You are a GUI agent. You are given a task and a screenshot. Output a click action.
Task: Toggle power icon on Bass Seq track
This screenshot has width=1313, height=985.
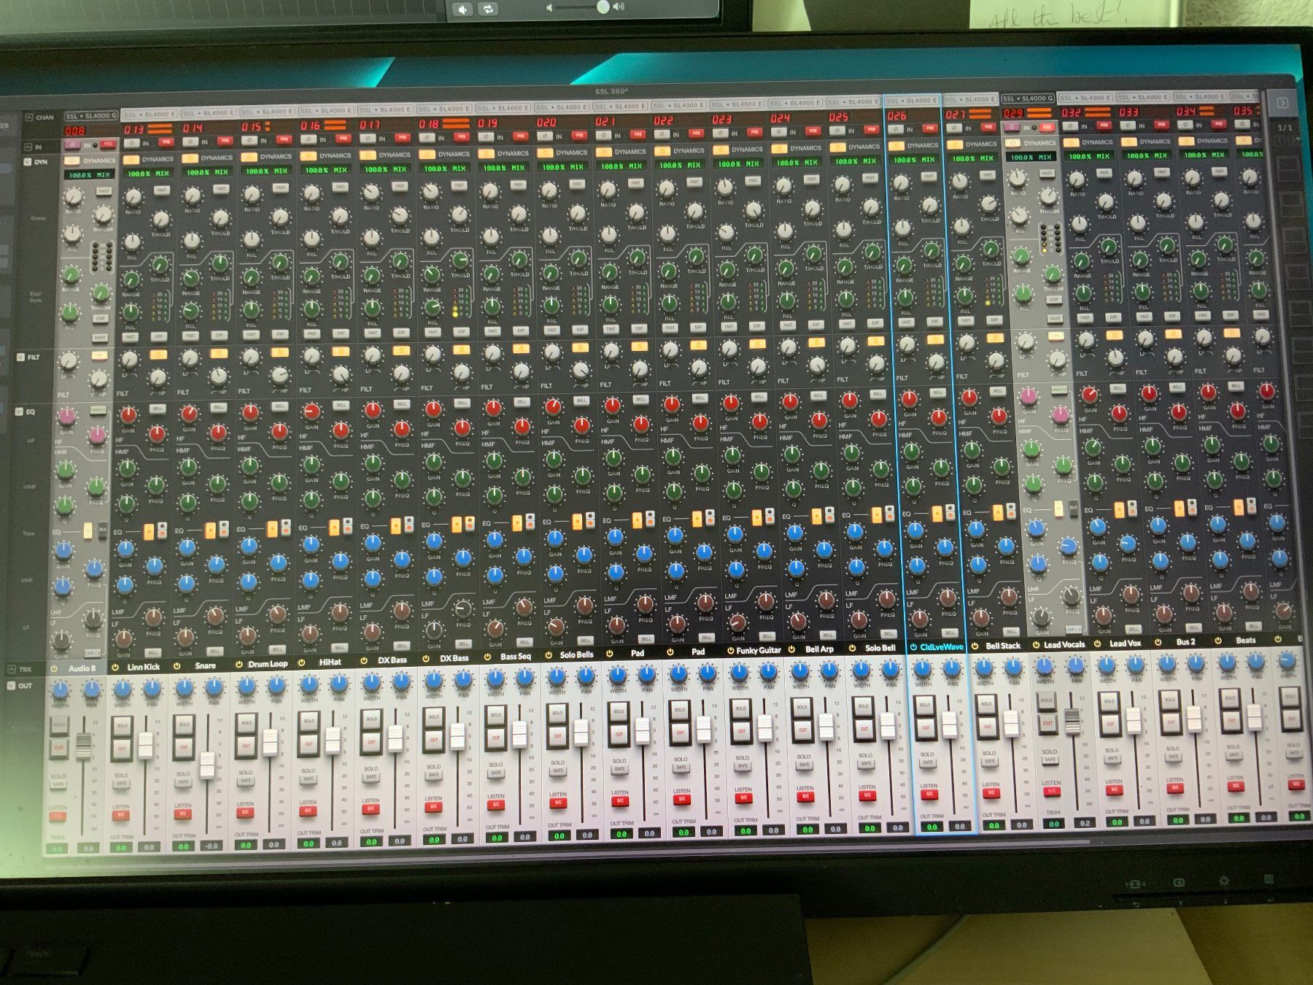[x=486, y=657]
